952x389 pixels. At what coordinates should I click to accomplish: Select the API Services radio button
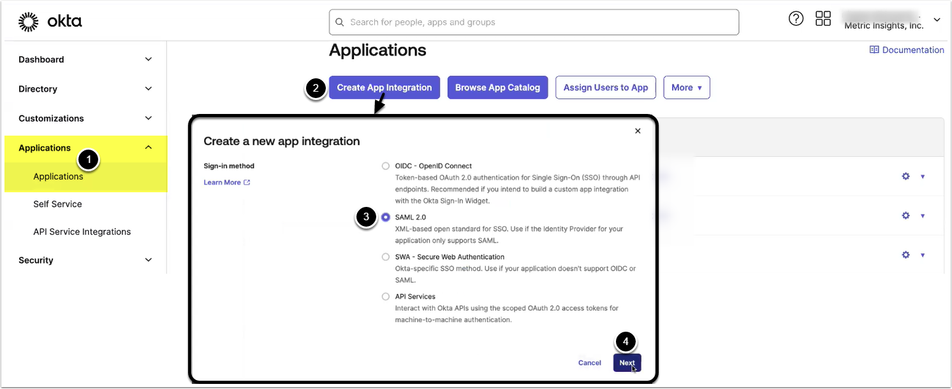coord(385,297)
